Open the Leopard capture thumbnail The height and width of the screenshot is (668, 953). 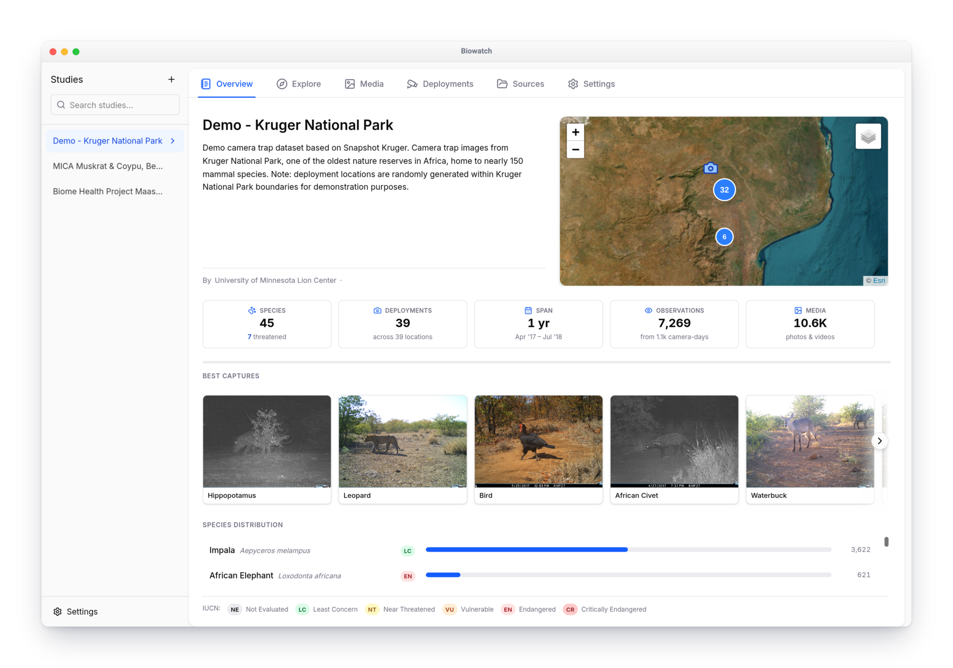(x=402, y=441)
